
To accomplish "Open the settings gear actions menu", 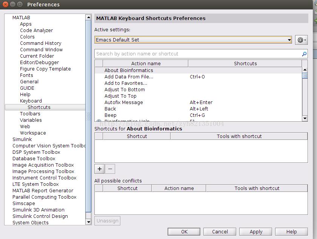I will (x=301, y=40).
